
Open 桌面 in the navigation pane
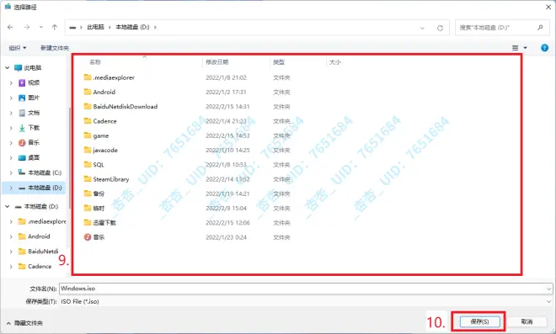[x=34, y=158]
